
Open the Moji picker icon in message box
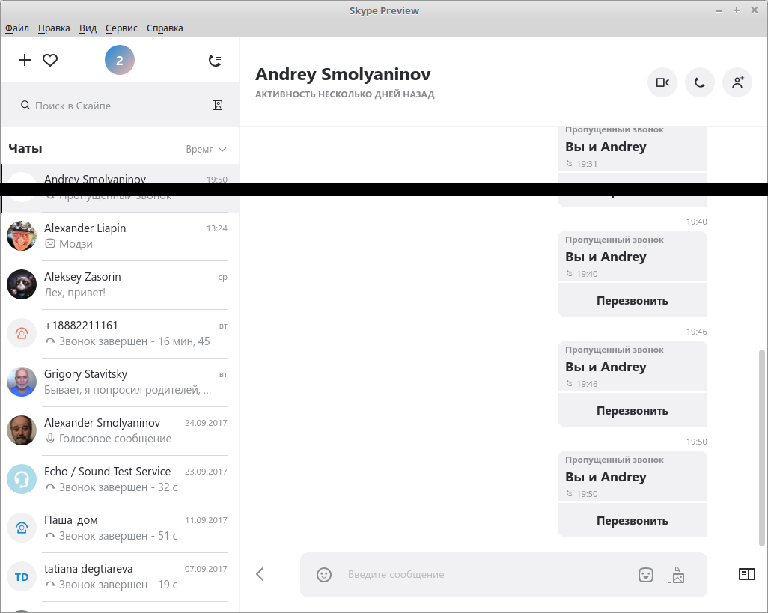click(646, 574)
